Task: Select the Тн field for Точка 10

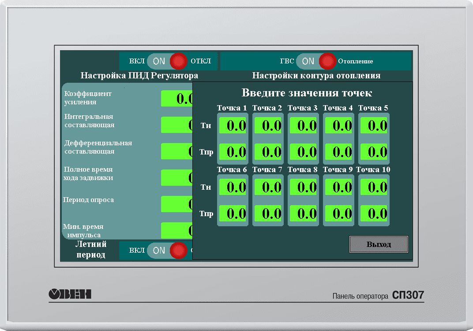Action: (374, 187)
